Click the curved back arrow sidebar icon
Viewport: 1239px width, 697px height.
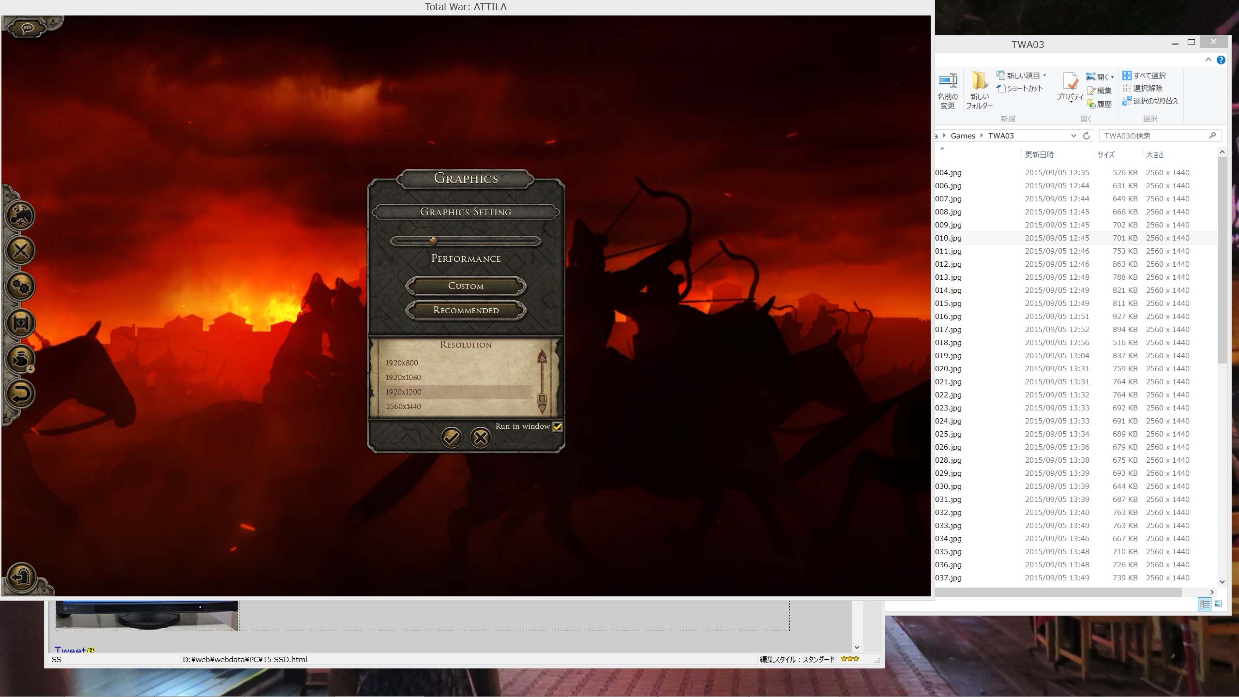20,394
